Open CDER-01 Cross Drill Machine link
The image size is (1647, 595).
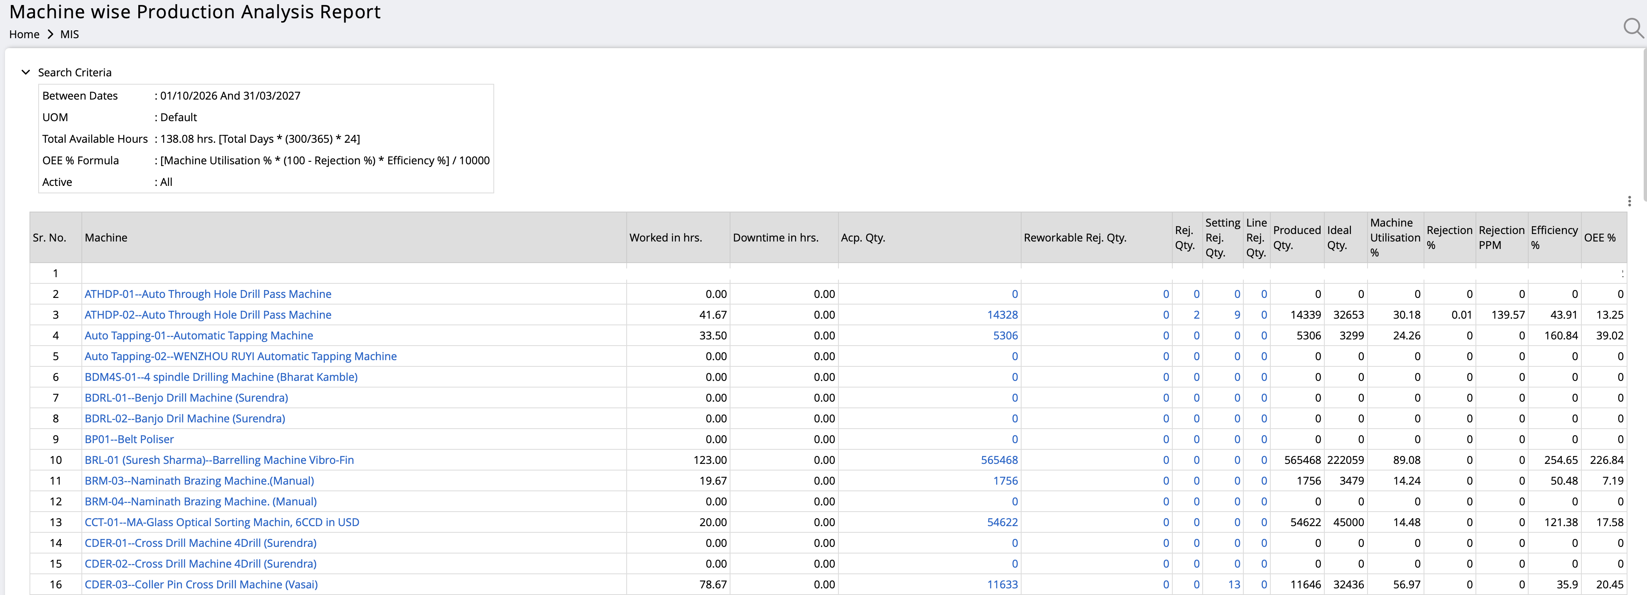tap(201, 543)
